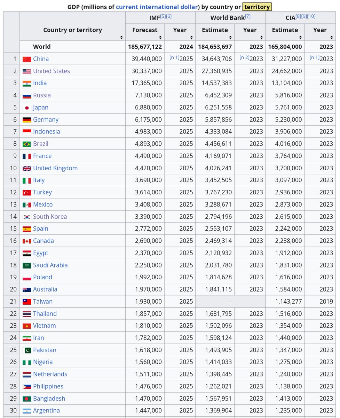Sort by the CIA Year column arrow
The height and width of the screenshot is (418, 340).
pyautogui.click(x=332, y=37)
